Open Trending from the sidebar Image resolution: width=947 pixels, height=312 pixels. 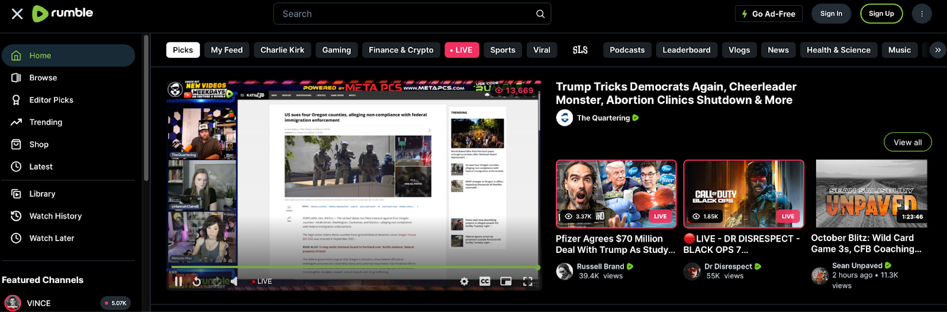[46, 122]
